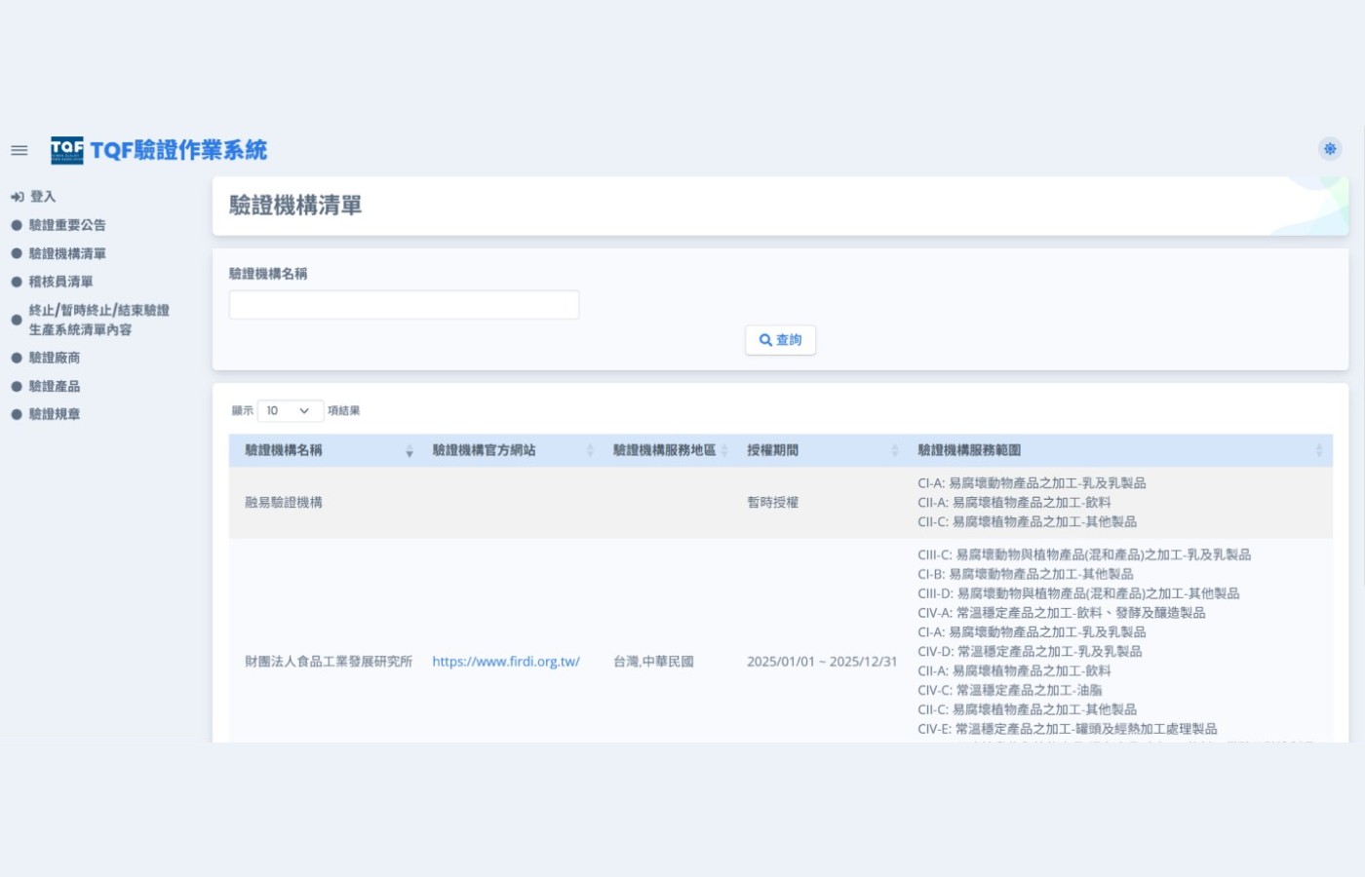Viewport: 1365px width, 877px height.
Task: Open the https://www.firdi.org.tw/ link
Action: (x=506, y=662)
